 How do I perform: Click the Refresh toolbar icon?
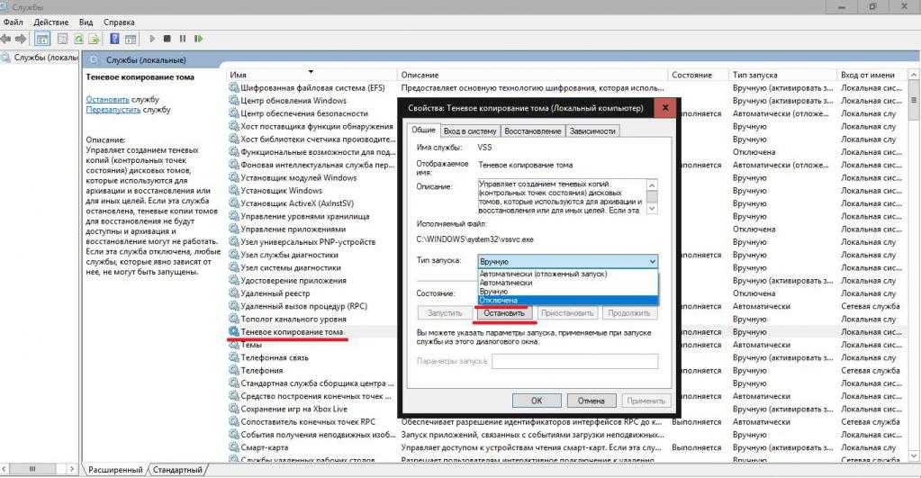point(78,39)
